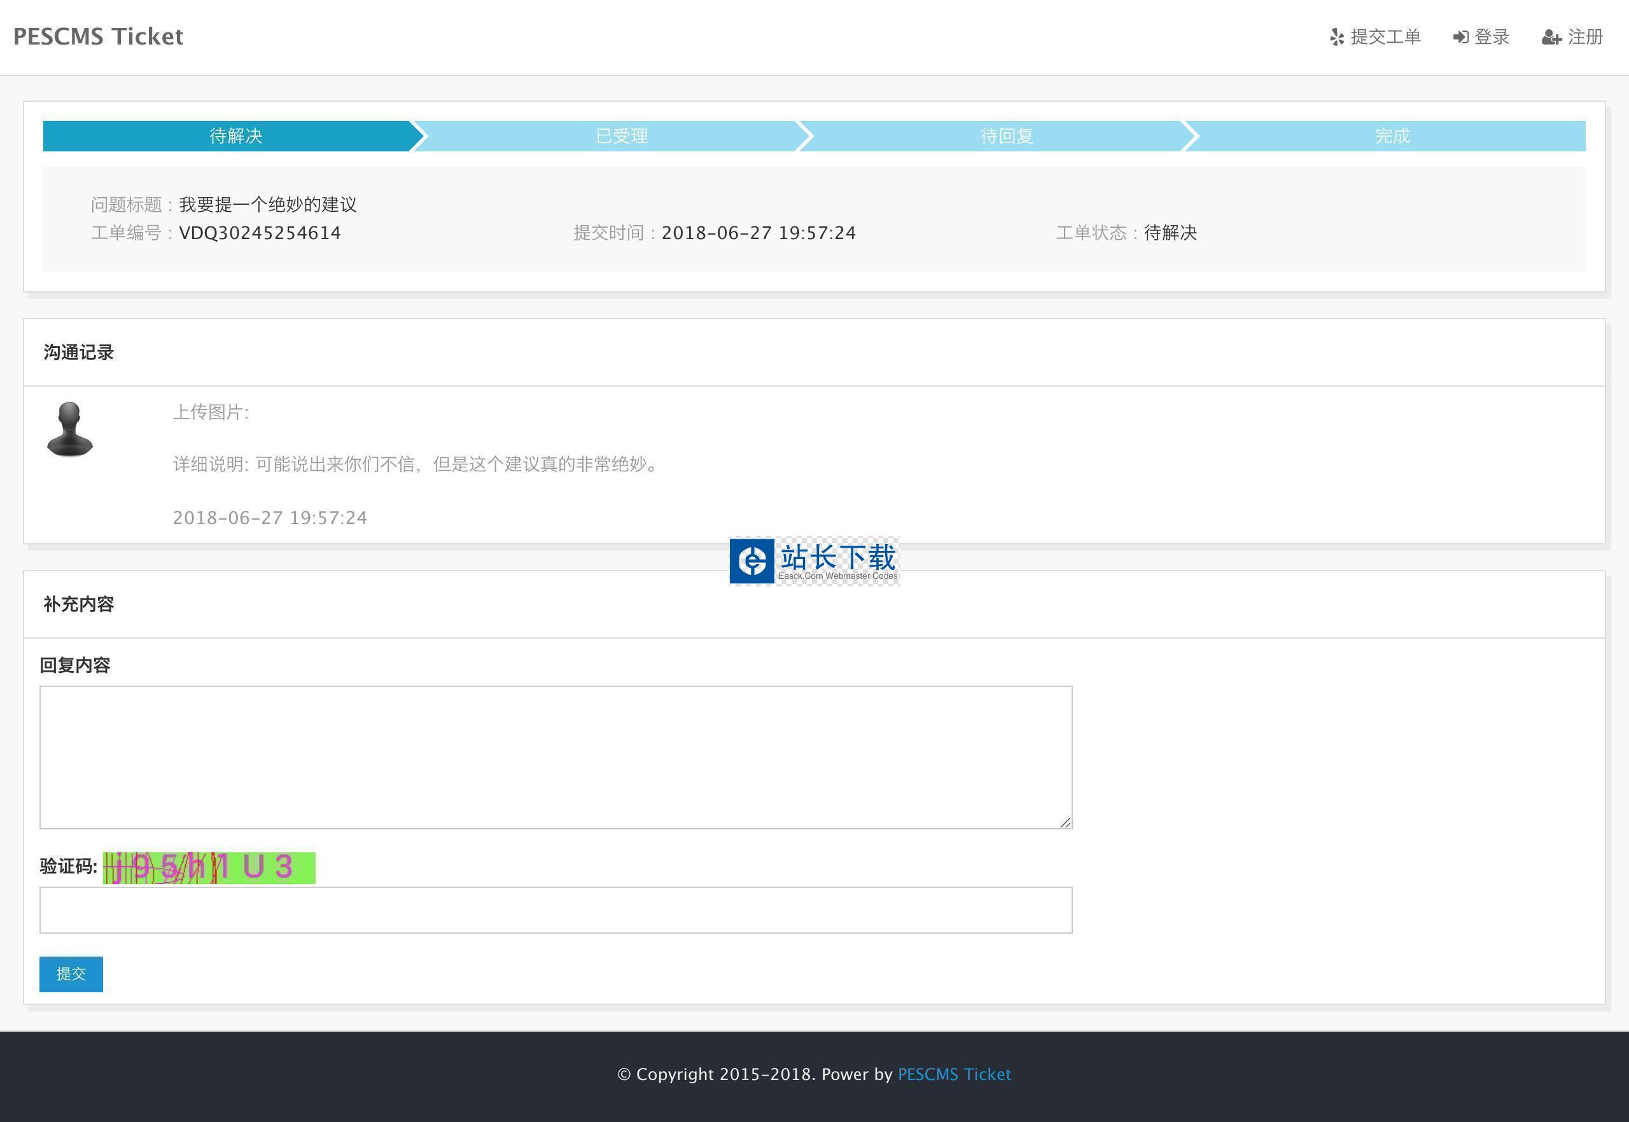Viewport: 1629px width, 1122px height.
Task: Select the 待回复 progress step
Action: tap(1007, 135)
